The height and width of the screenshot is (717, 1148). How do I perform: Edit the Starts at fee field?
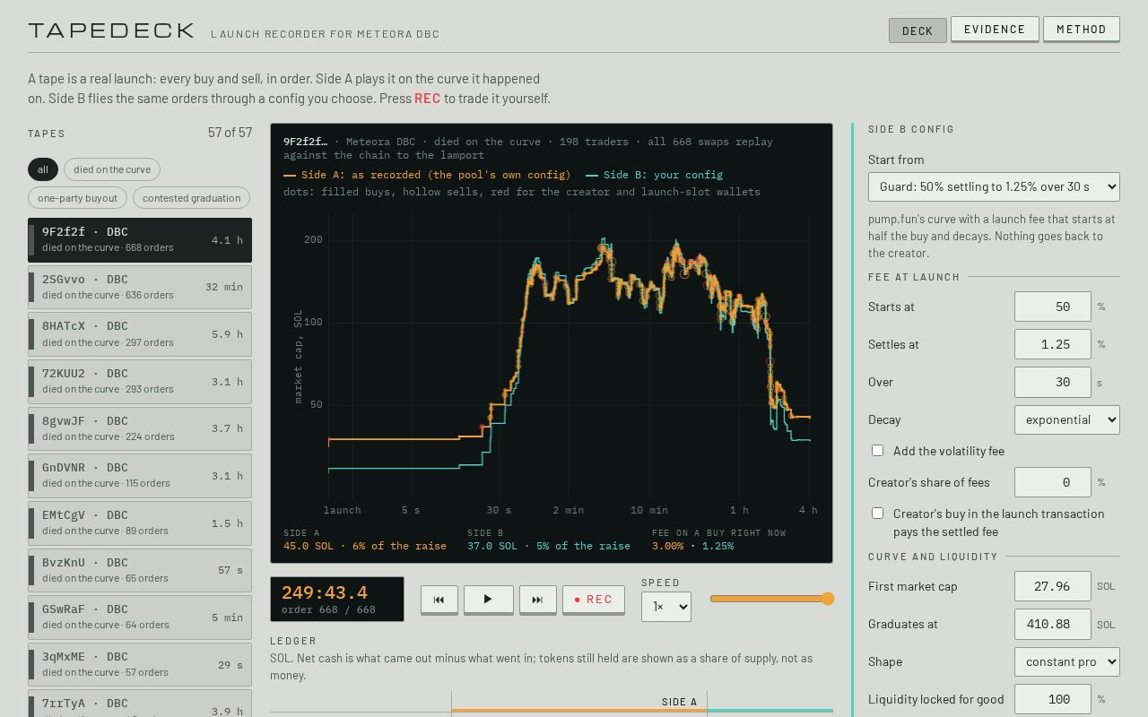(x=1053, y=307)
